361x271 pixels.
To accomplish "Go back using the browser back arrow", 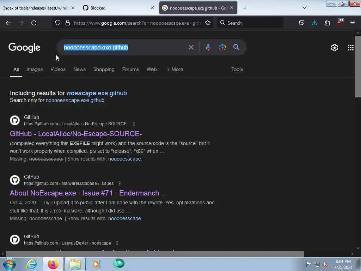I will [8, 23].
